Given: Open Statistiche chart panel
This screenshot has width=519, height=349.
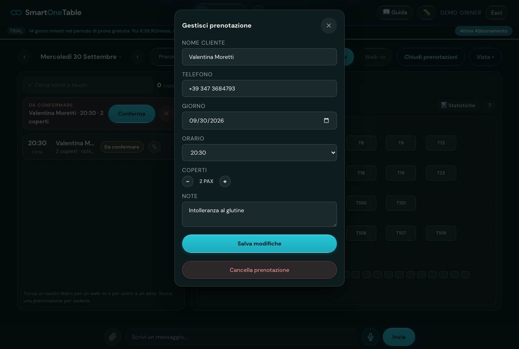Looking at the screenshot, I should 458,106.
